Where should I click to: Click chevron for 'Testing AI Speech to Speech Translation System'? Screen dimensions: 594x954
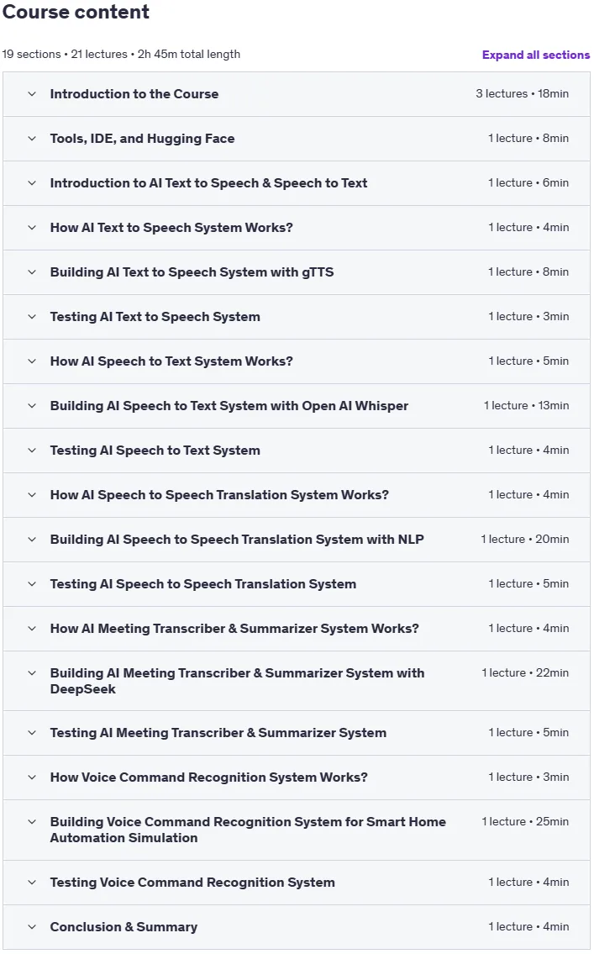32,584
